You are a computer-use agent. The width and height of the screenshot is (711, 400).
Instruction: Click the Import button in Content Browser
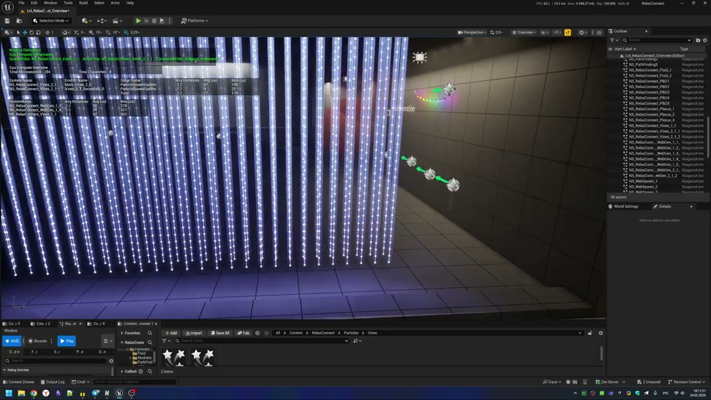[x=194, y=333]
